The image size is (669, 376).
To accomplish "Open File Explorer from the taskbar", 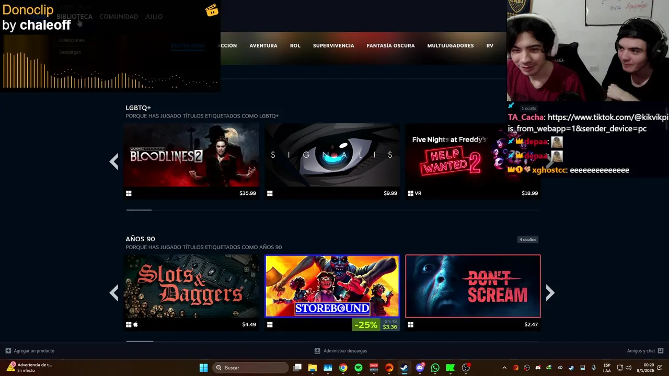I will click(313, 368).
